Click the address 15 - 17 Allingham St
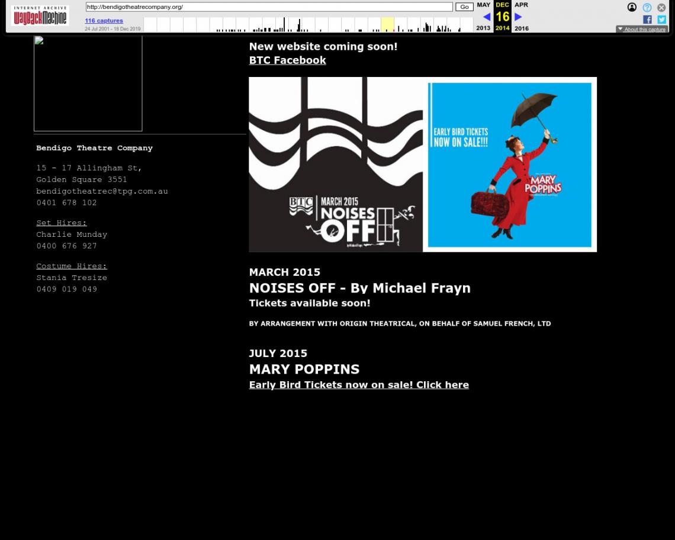 pyautogui.click(x=89, y=168)
